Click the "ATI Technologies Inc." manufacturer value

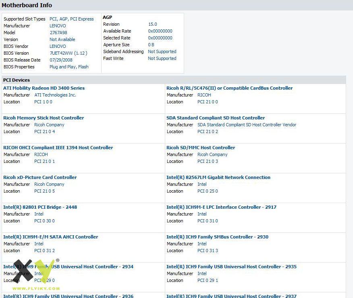[x=55, y=95]
